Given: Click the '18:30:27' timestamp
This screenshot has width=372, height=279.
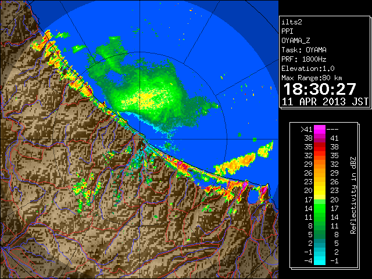Looking at the screenshot, I should pos(320,89).
